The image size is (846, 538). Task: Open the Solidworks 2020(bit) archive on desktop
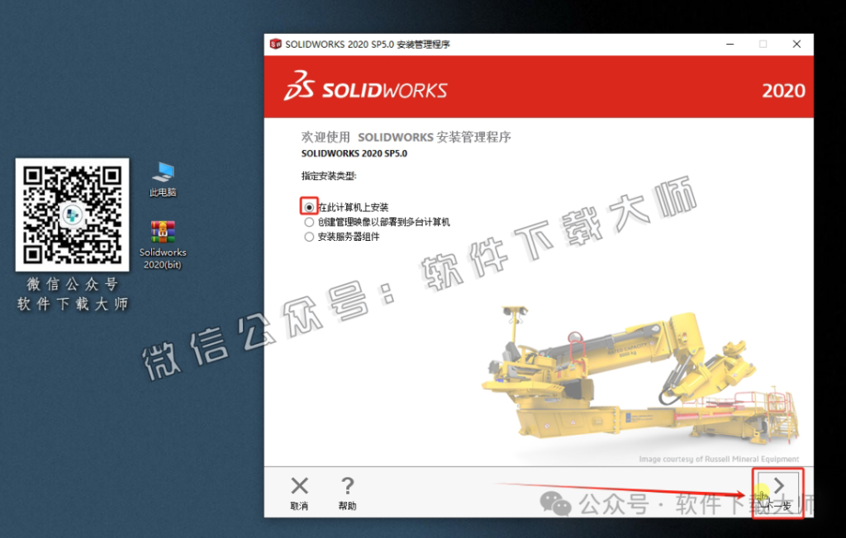(x=163, y=231)
